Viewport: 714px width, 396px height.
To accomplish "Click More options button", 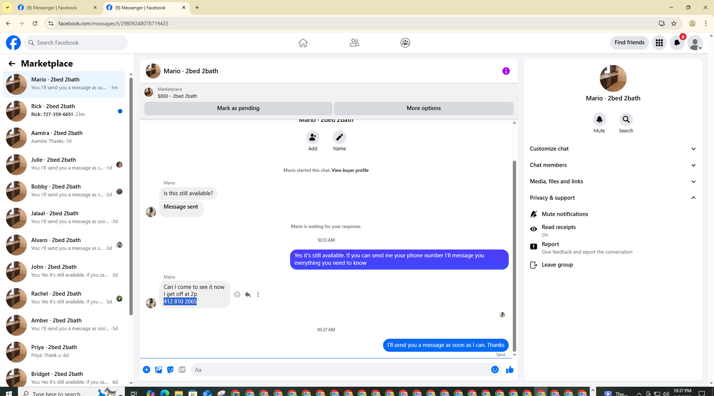I will click(x=424, y=108).
